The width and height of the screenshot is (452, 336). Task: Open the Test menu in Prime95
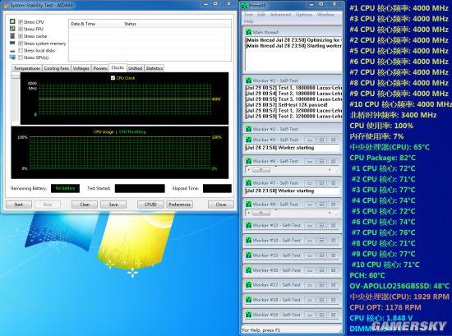[248, 15]
